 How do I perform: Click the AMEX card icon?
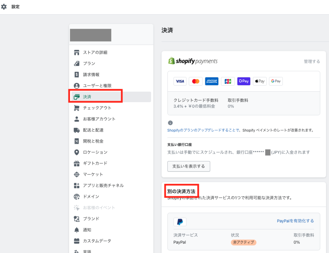point(212,81)
